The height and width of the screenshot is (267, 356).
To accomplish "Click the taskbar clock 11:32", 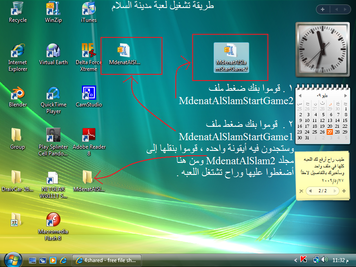I will click(x=340, y=260).
